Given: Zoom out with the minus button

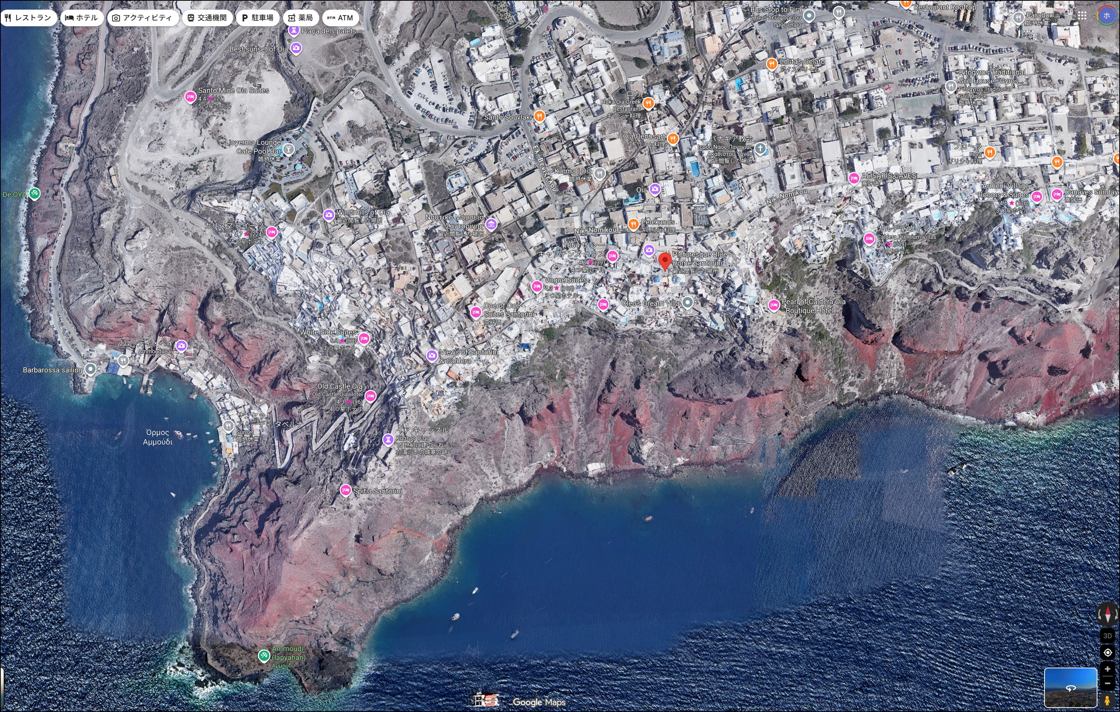Looking at the screenshot, I should [1107, 683].
